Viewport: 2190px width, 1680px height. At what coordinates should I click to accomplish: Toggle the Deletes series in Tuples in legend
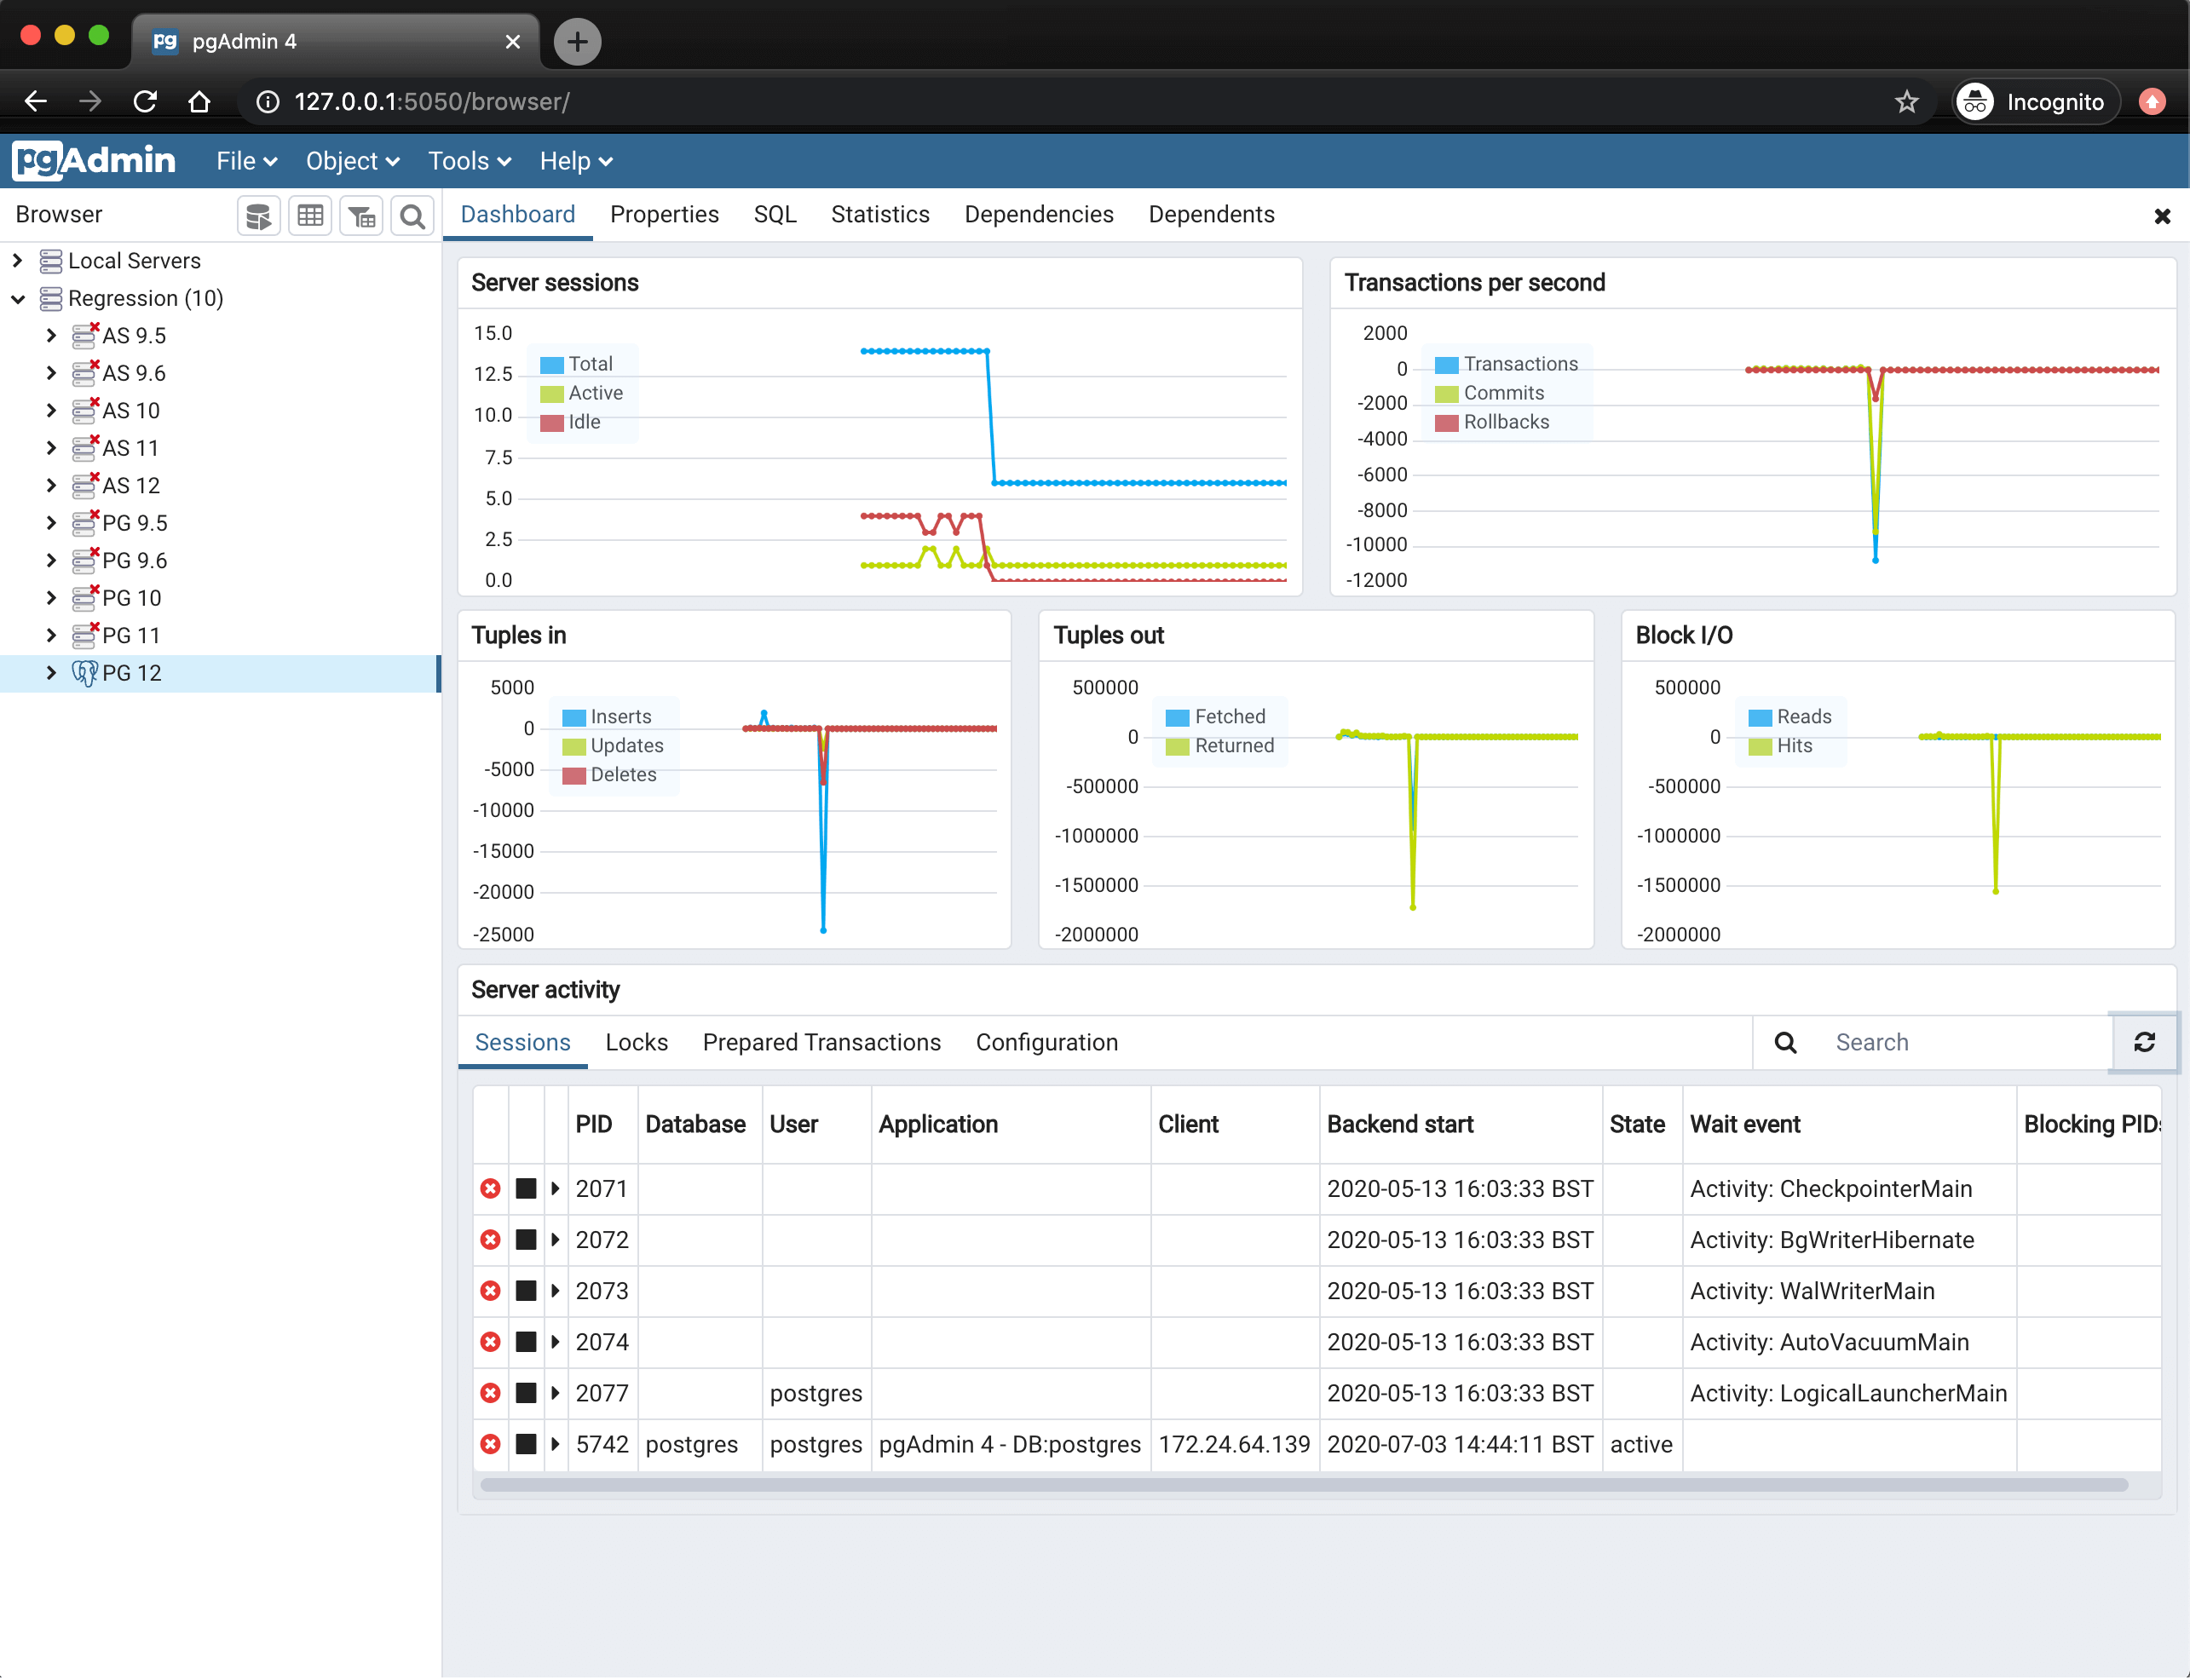coord(609,775)
